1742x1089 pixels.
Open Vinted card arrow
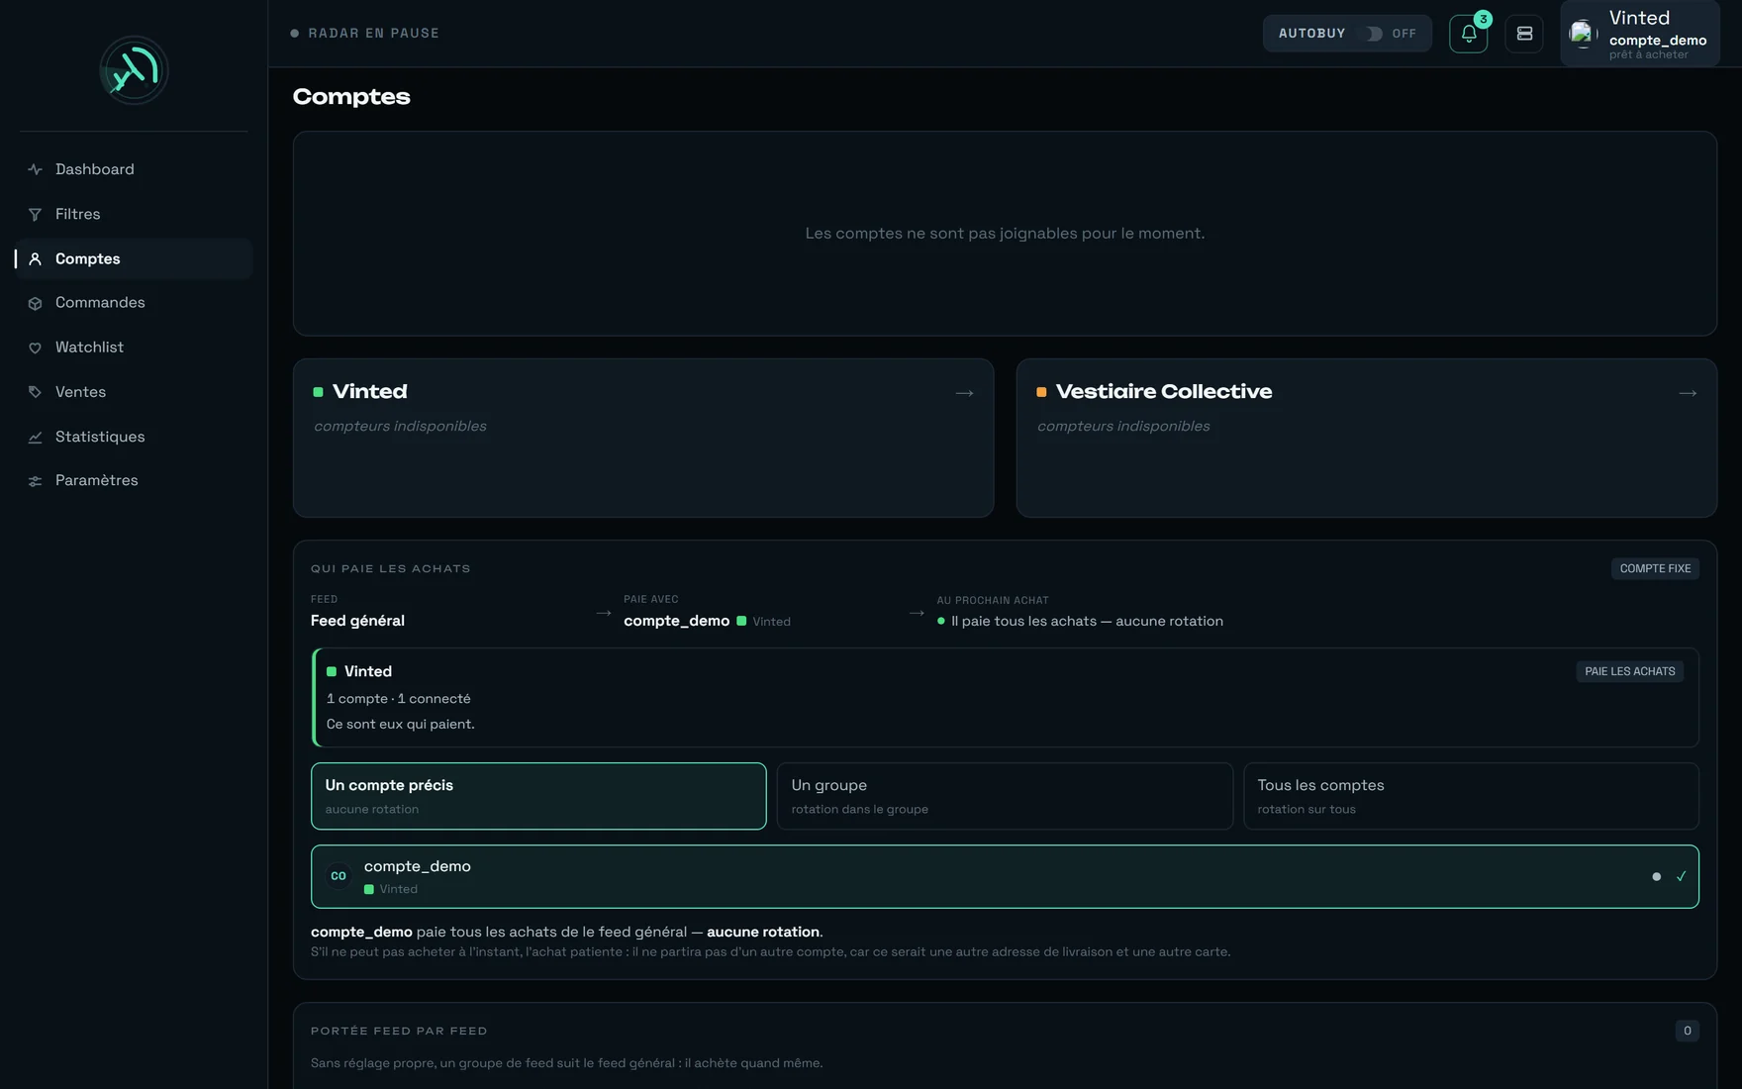[x=965, y=393]
